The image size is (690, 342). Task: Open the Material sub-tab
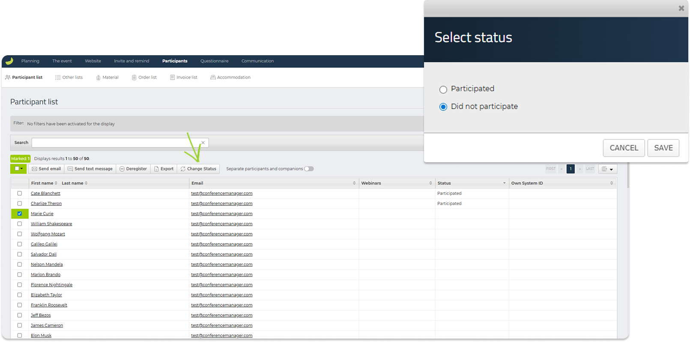tap(107, 77)
